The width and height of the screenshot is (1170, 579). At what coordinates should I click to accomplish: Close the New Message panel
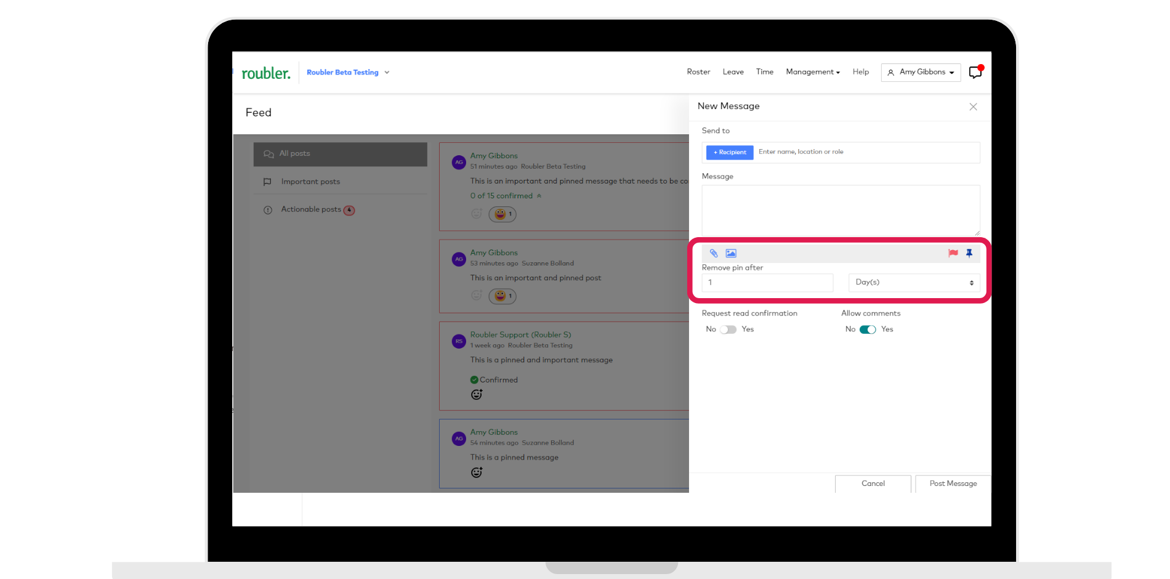point(973,107)
